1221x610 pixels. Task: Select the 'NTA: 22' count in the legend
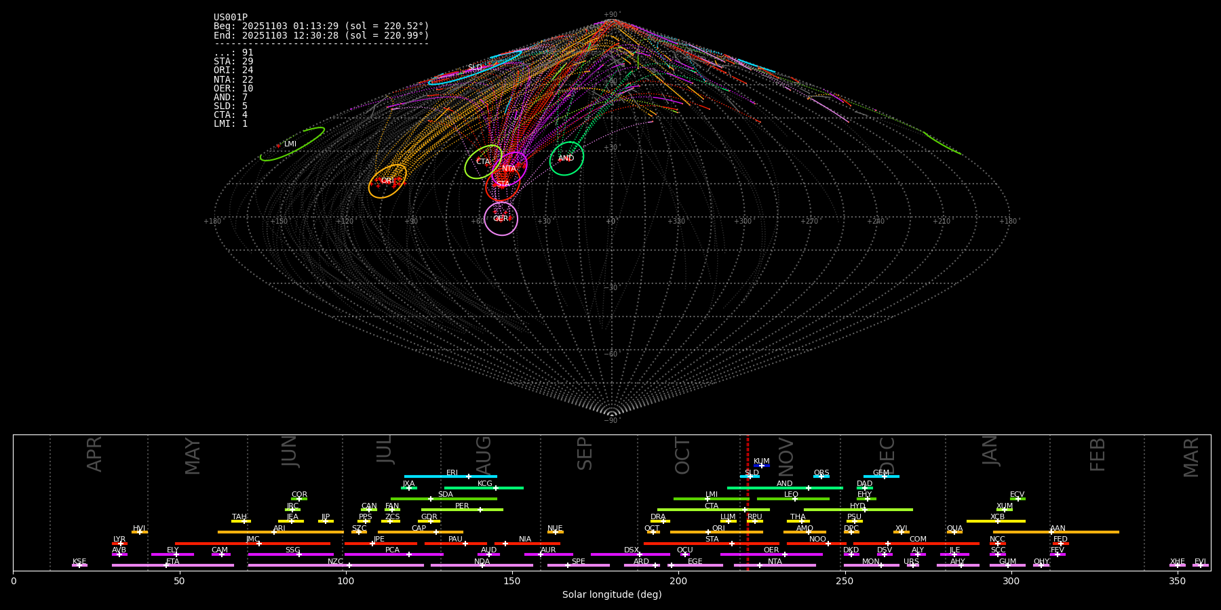coord(233,80)
